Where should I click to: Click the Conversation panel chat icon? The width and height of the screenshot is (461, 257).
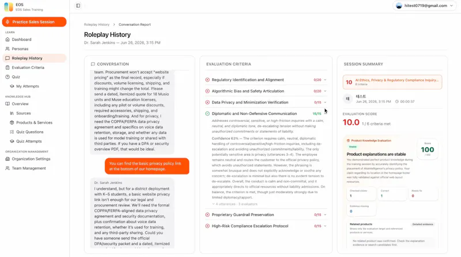[93, 64]
